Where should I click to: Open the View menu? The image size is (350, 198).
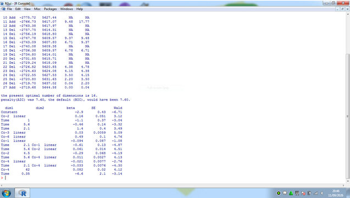pyautogui.click(x=27, y=9)
